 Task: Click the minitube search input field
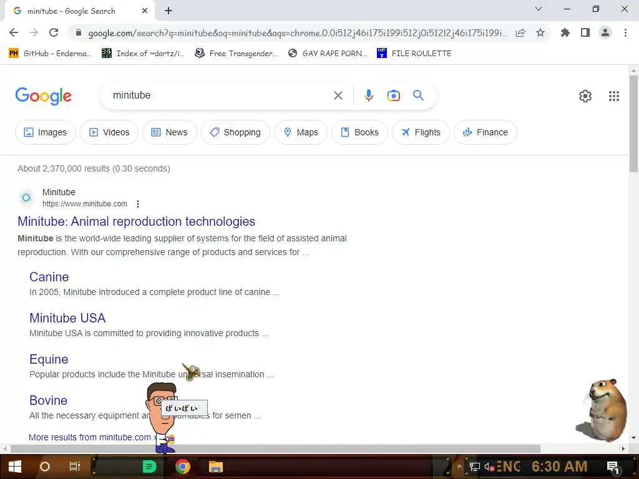(220, 95)
